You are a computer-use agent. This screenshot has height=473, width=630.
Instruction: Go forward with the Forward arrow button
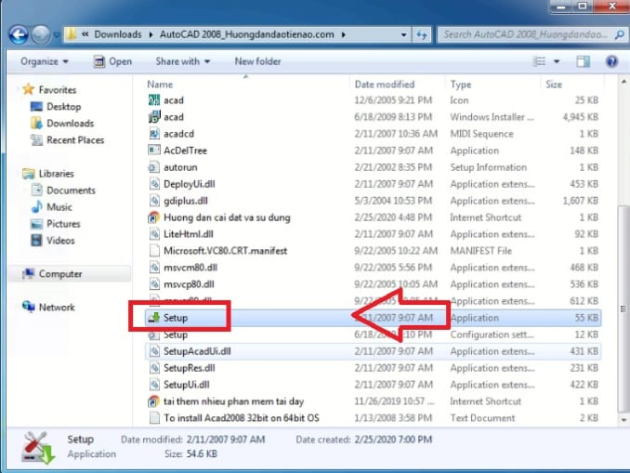click(41, 34)
